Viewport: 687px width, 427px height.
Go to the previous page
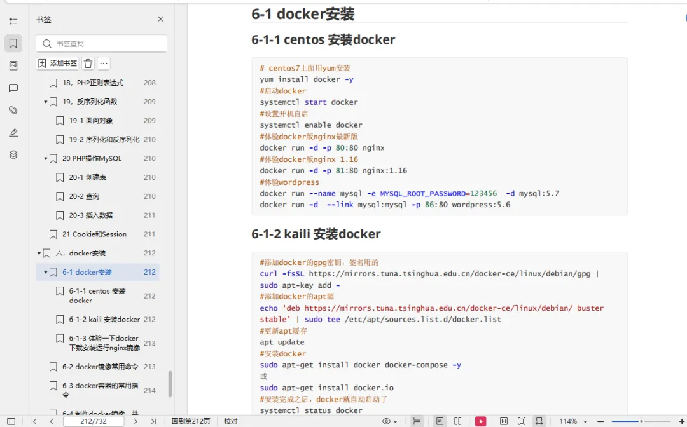(x=52, y=421)
